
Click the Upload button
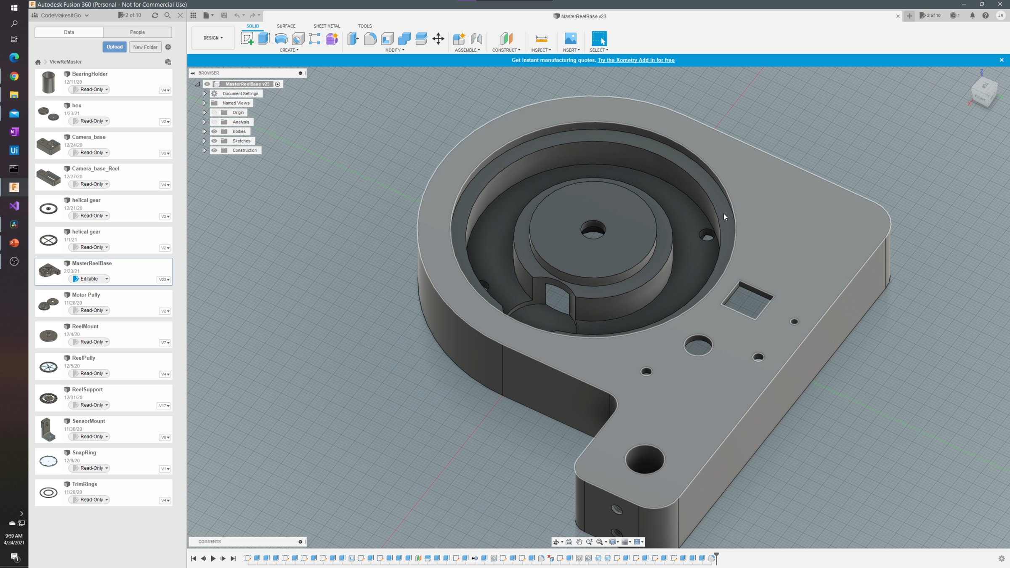(x=114, y=47)
